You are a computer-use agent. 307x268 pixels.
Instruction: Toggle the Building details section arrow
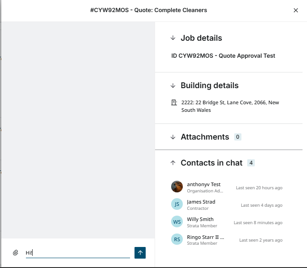tap(173, 85)
